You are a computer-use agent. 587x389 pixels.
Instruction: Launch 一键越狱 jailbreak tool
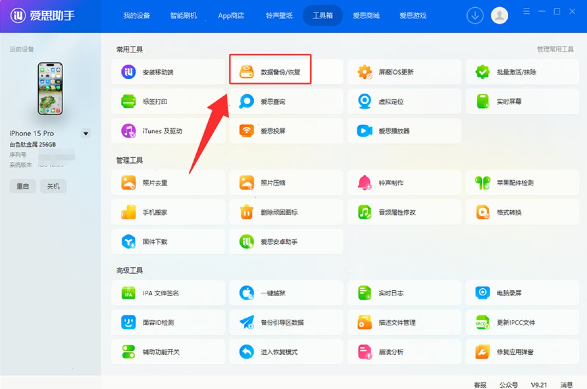point(286,293)
